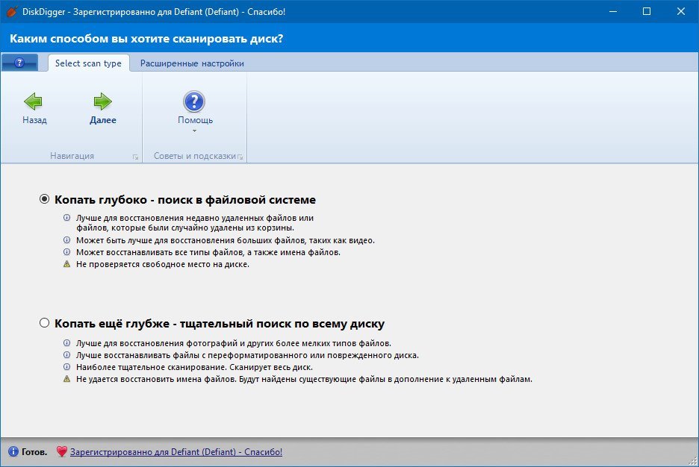Click the 'Может быть лучше для восстановления больших файлов' text
699x467 pixels.
point(226,240)
